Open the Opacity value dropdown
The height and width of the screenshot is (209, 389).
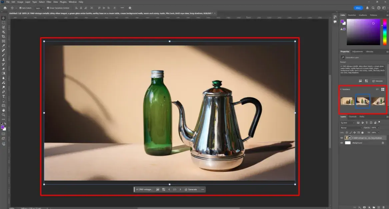378,127
